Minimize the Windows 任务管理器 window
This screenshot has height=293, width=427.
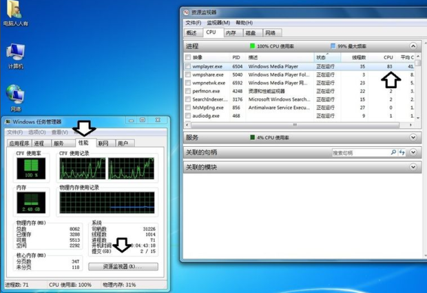132,120
